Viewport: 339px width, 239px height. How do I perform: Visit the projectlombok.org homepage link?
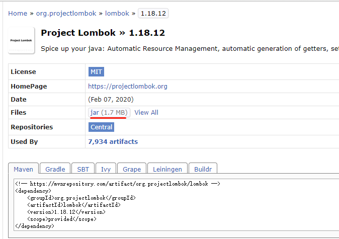[128, 86]
